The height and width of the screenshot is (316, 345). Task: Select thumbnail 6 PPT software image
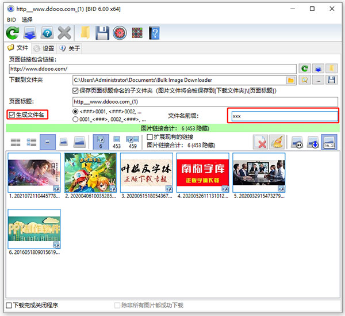pos(34,229)
